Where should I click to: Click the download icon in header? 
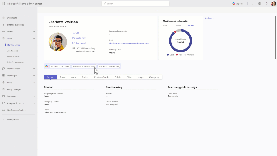coord(253,4)
